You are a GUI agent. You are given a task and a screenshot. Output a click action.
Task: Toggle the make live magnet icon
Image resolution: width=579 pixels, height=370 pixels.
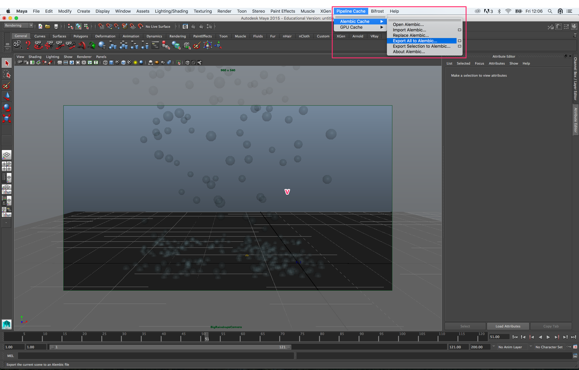click(141, 26)
